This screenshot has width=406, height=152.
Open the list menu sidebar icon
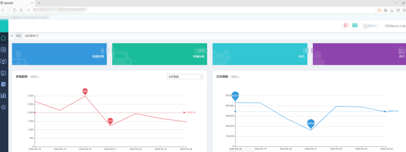(x=3, y=49)
